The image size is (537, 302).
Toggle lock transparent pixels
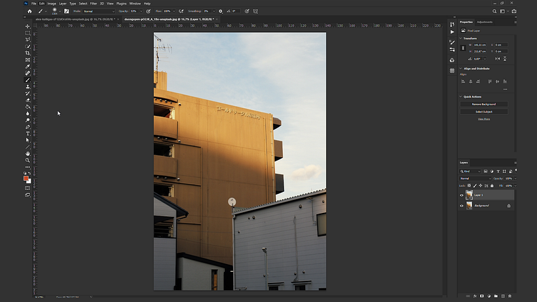(x=469, y=185)
